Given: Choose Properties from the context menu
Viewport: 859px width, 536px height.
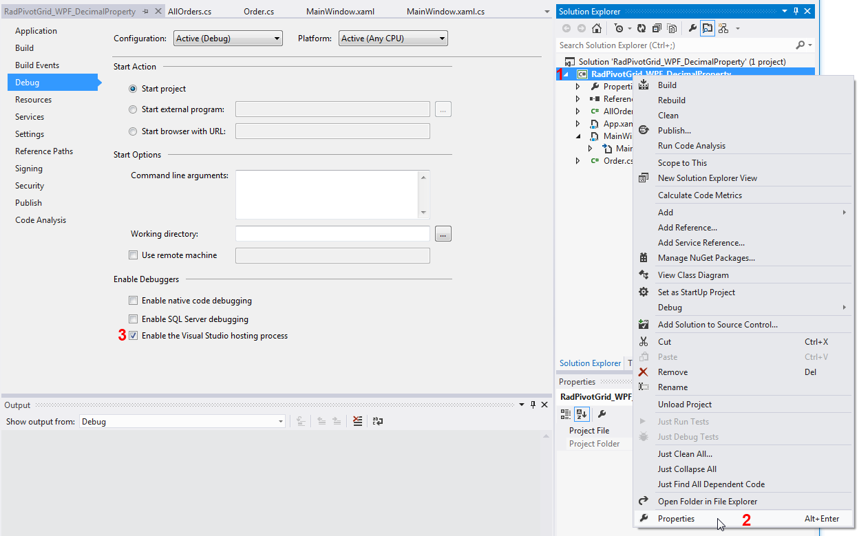Looking at the screenshot, I should click(x=743, y=519).
